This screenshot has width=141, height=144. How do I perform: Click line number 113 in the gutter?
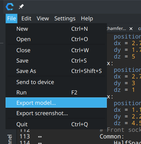(x=25, y=137)
